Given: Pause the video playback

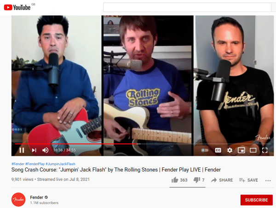Looking at the screenshot, I should coord(22,150).
